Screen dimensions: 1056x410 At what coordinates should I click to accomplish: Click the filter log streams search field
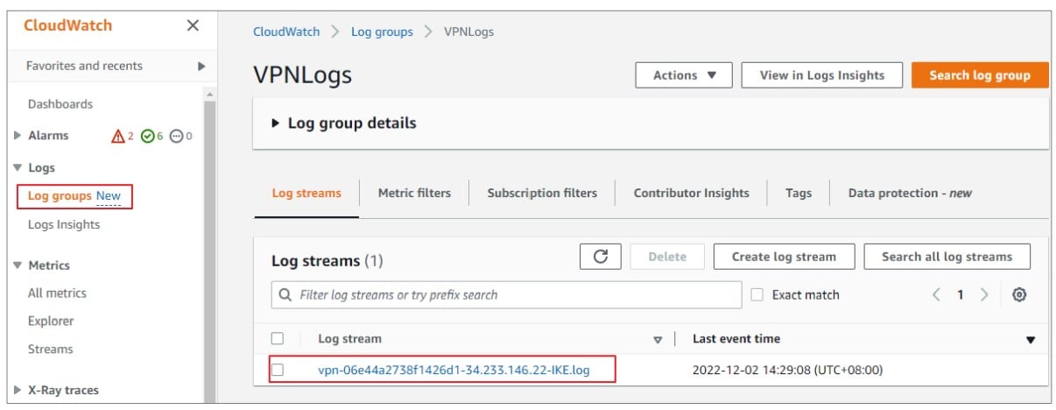[x=506, y=295]
